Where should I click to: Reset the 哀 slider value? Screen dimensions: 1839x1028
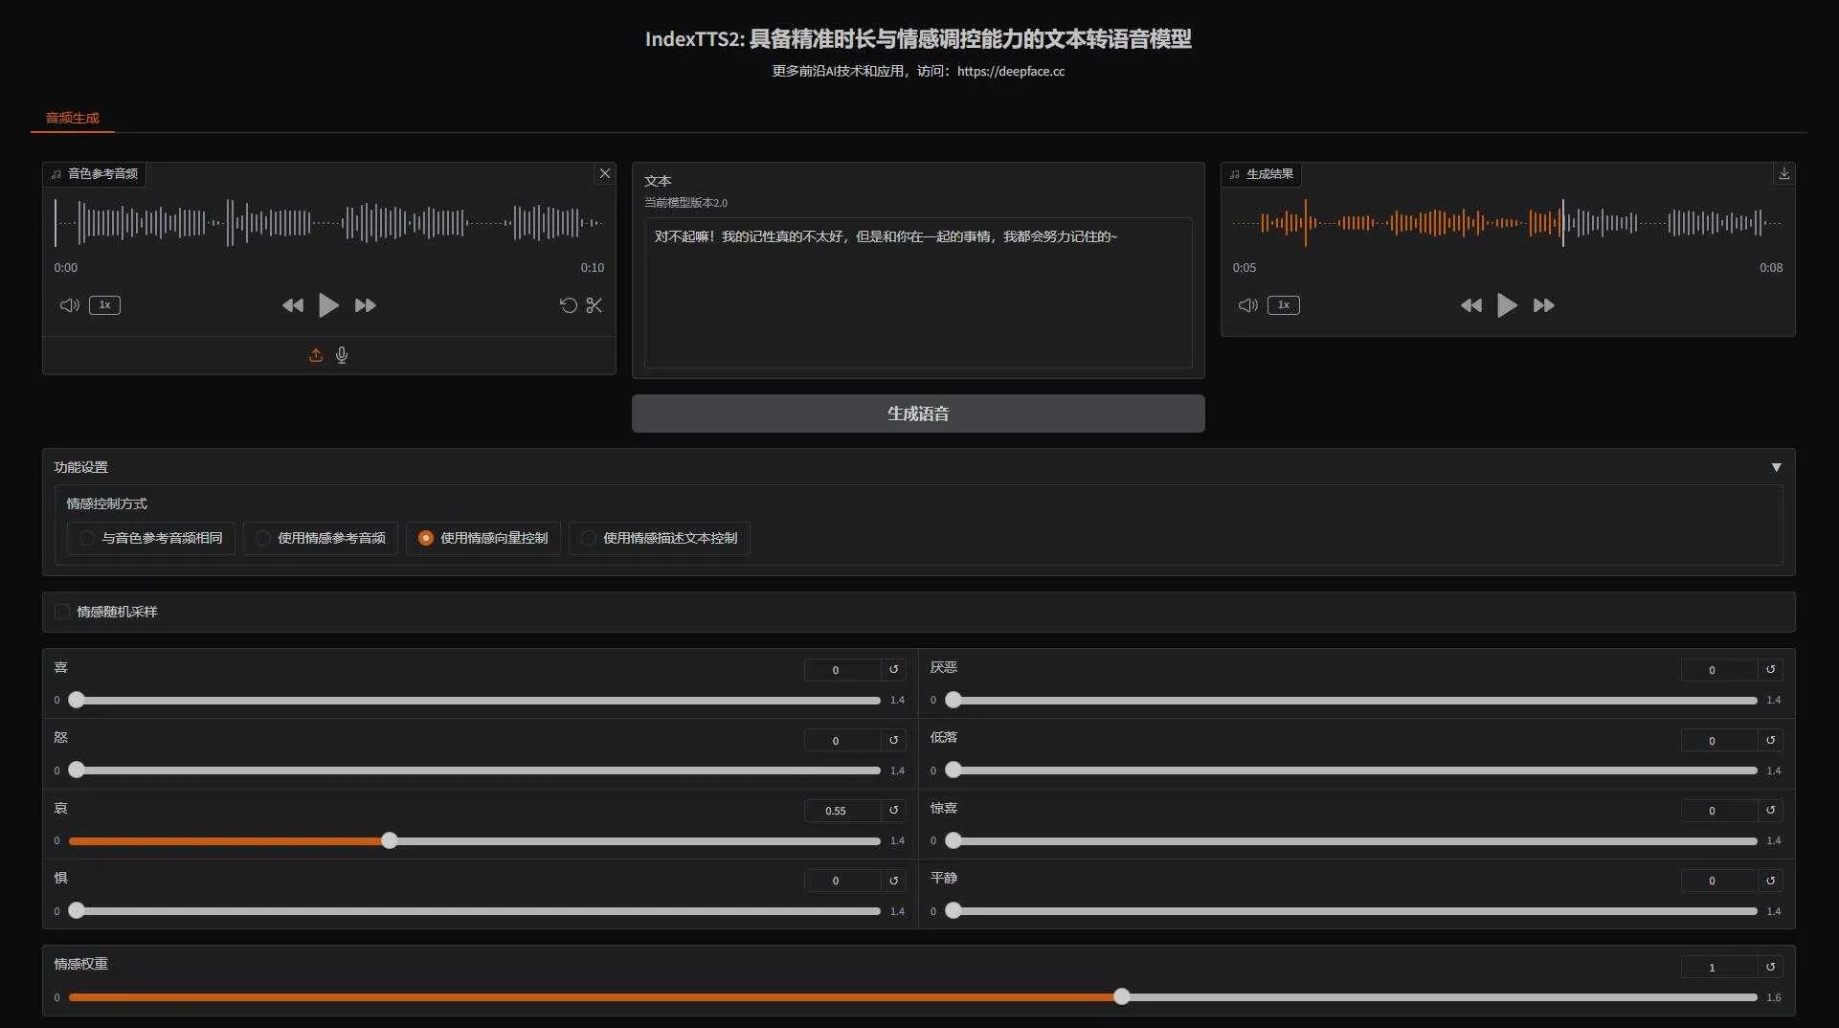(x=894, y=810)
